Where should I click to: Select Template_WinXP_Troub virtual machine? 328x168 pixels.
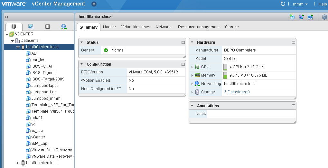click(x=53, y=111)
